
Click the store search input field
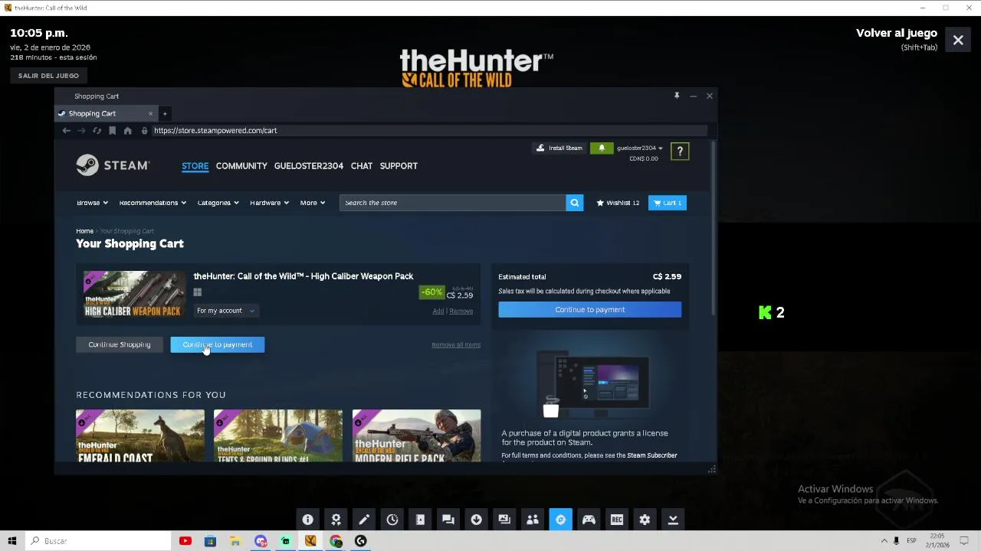(x=452, y=203)
